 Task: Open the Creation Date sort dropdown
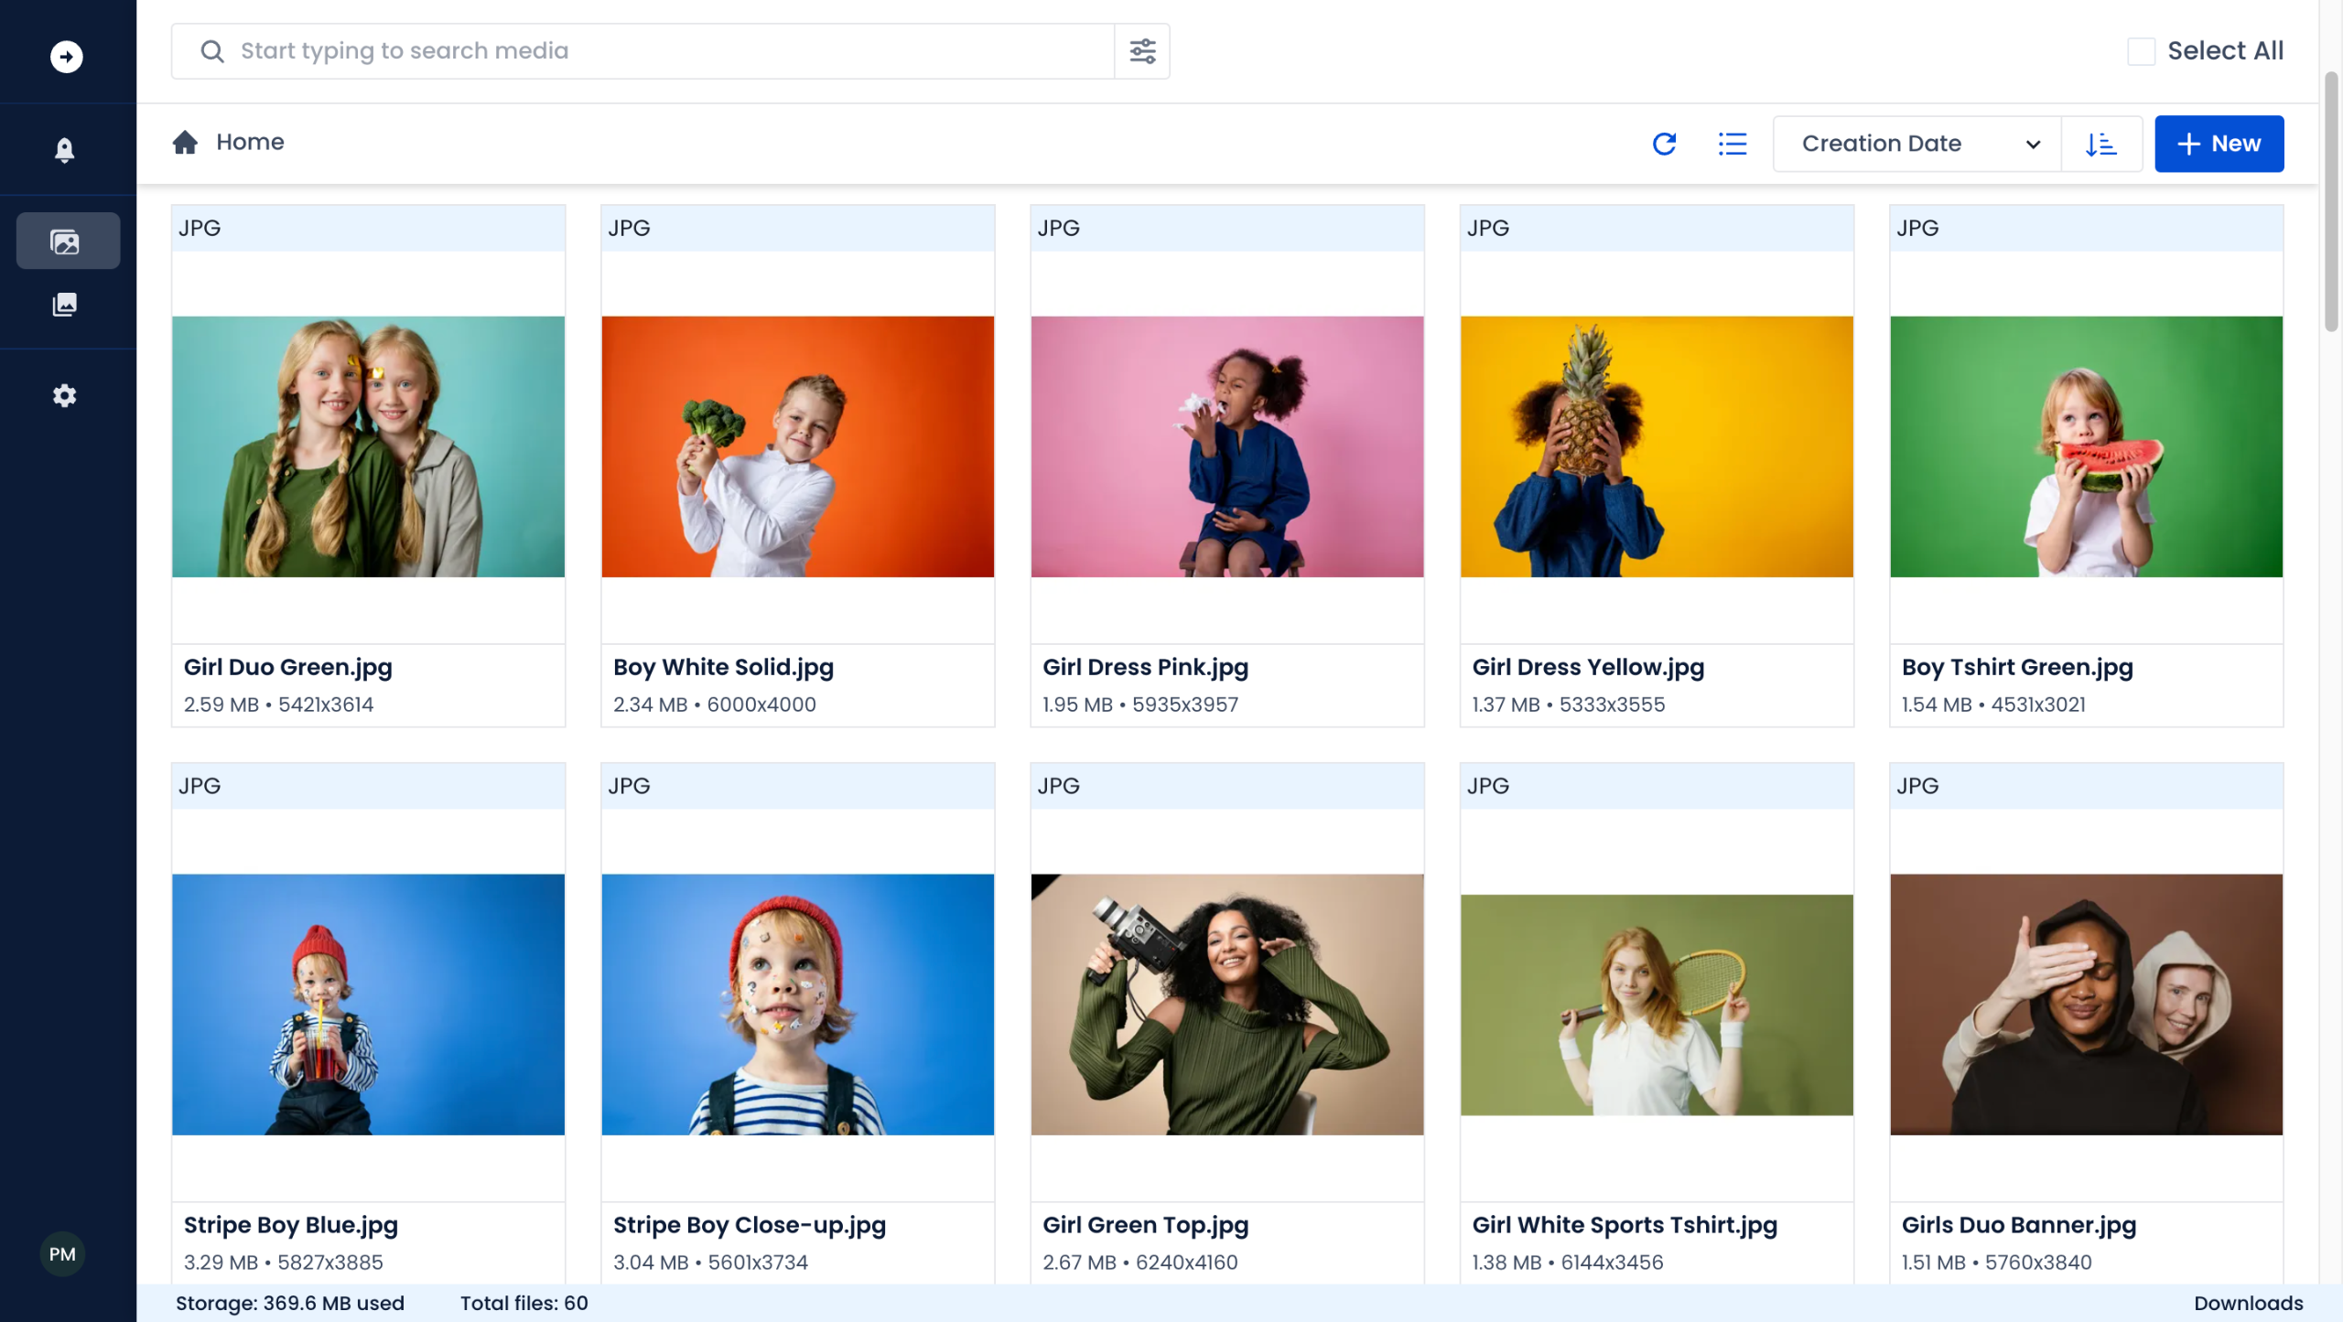[1917, 144]
